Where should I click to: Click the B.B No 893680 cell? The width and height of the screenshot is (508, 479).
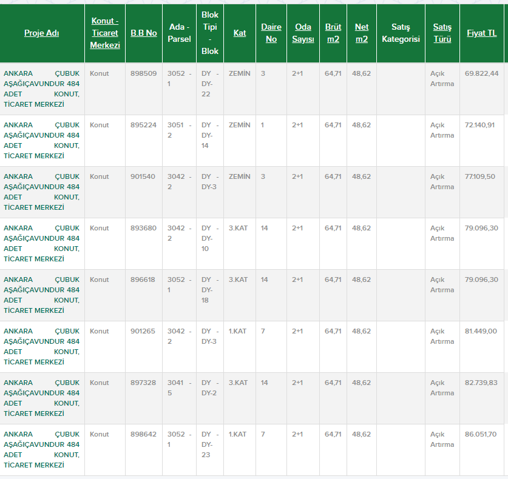143,228
